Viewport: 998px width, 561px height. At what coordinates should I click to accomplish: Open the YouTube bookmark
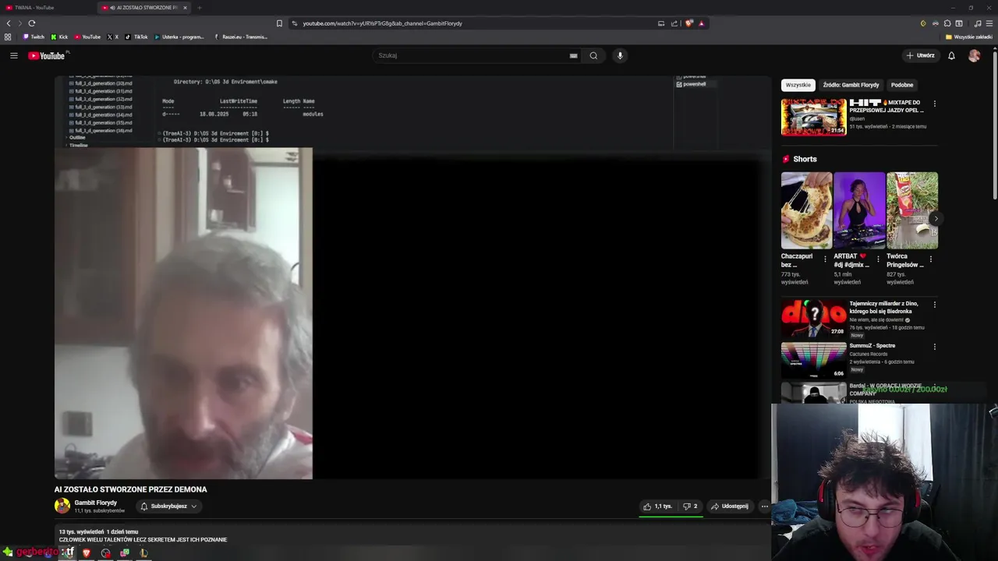tap(88, 37)
